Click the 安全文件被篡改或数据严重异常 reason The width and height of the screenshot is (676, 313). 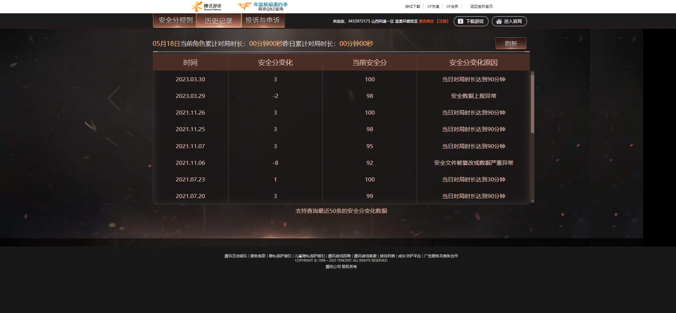pyautogui.click(x=473, y=163)
